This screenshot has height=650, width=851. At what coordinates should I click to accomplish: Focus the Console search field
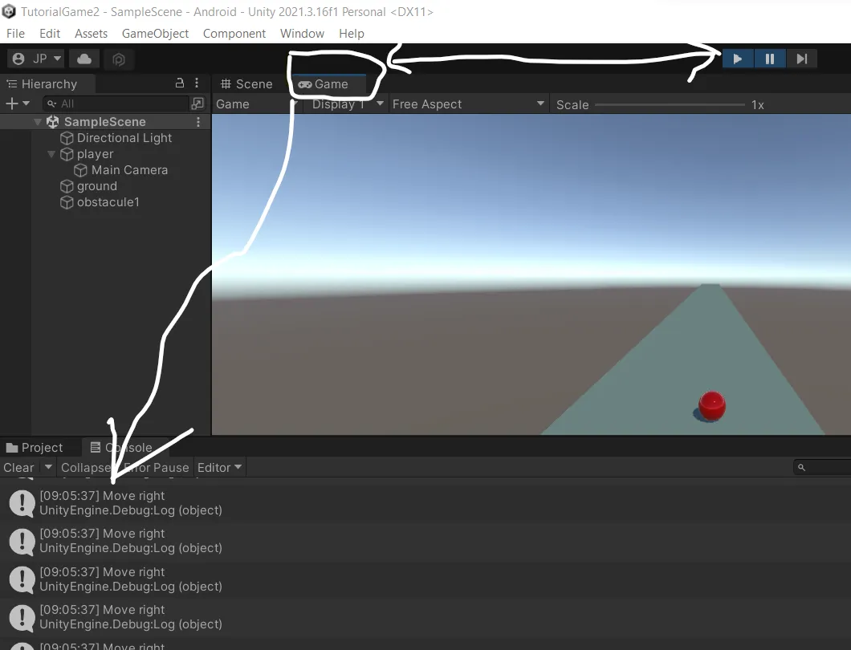coord(822,467)
